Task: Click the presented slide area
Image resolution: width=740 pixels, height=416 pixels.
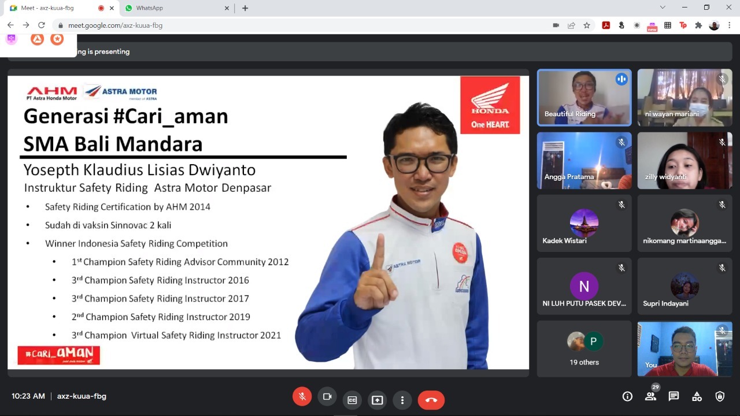Action: (268, 222)
